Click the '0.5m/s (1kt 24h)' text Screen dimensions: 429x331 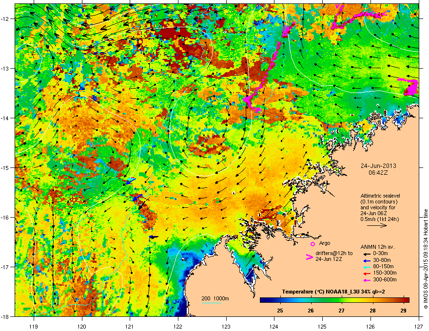click(x=380, y=220)
